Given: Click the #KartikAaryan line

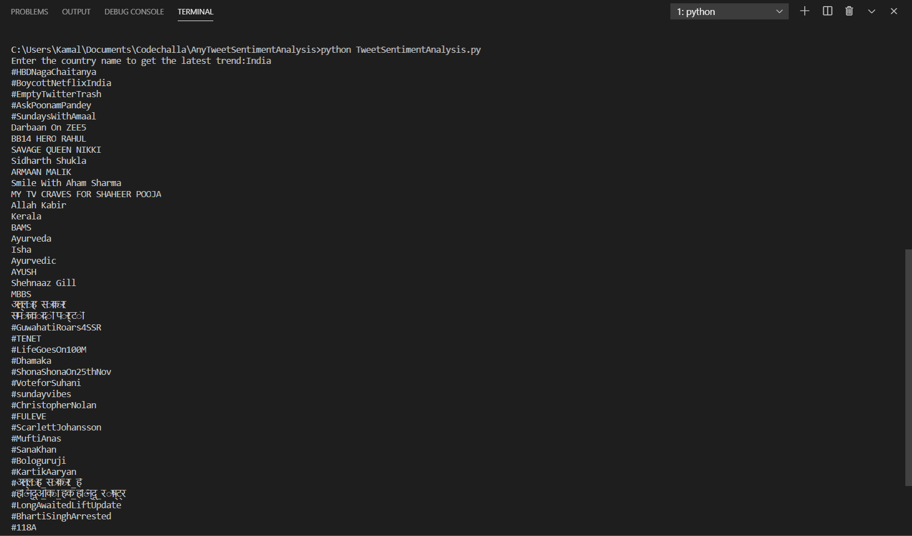Looking at the screenshot, I should click(x=44, y=472).
